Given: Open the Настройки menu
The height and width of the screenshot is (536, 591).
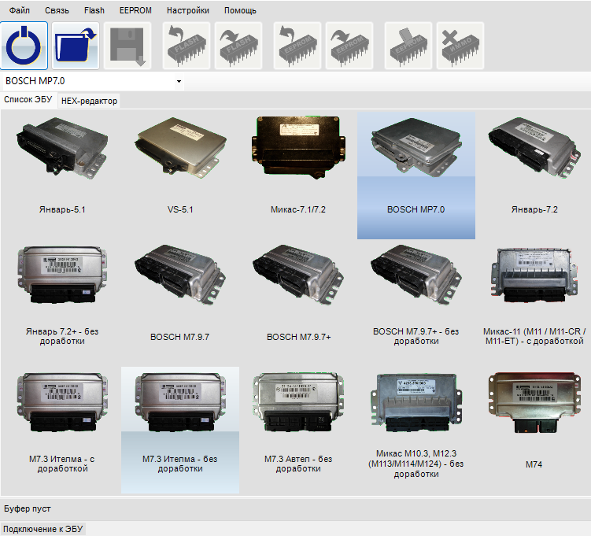Looking at the screenshot, I should pos(188,11).
